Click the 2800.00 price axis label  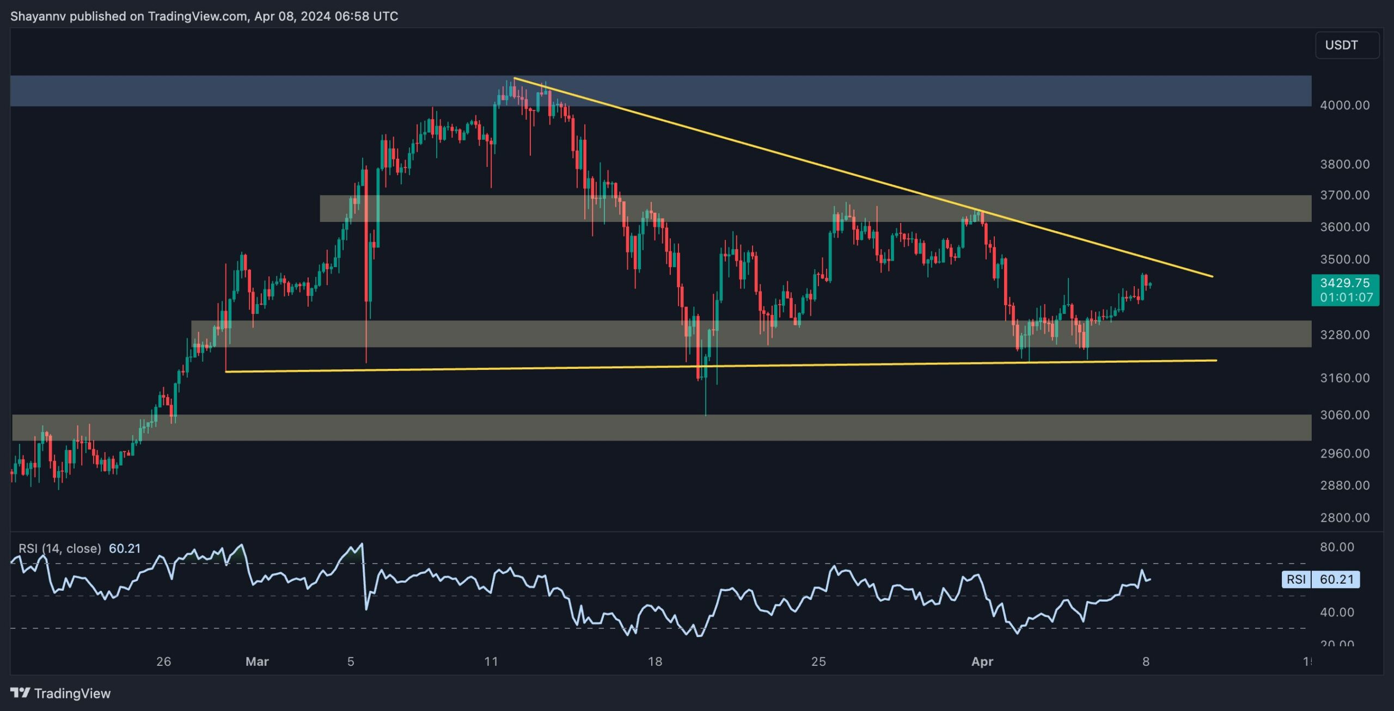click(1344, 517)
